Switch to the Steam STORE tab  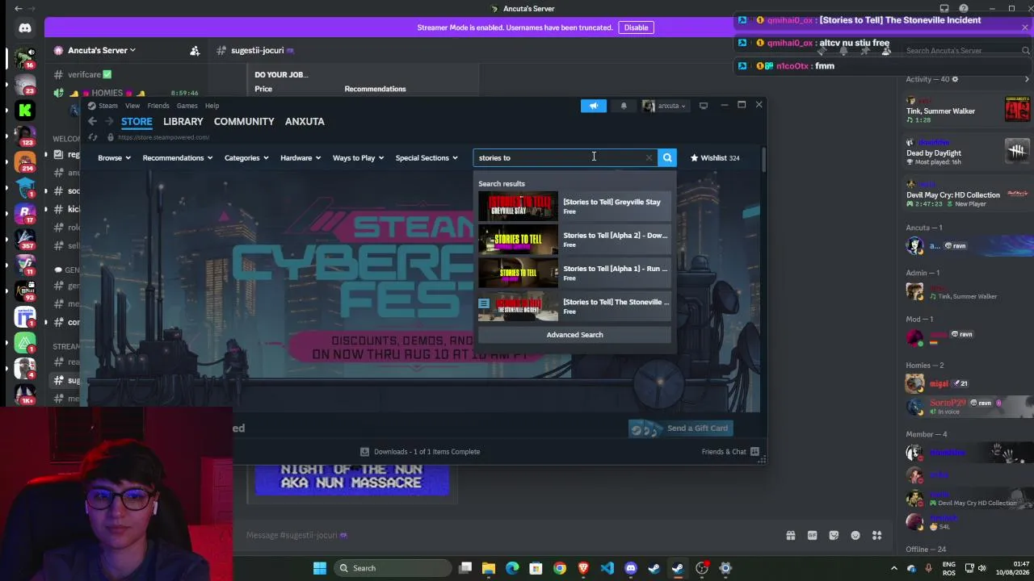point(137,121)
